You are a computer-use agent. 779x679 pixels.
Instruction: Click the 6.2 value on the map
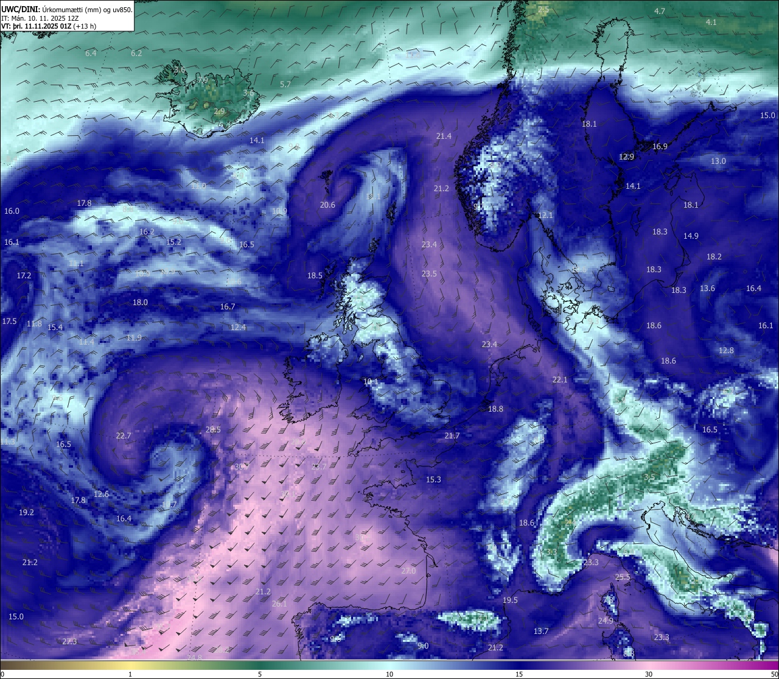[x=136, y=54]
